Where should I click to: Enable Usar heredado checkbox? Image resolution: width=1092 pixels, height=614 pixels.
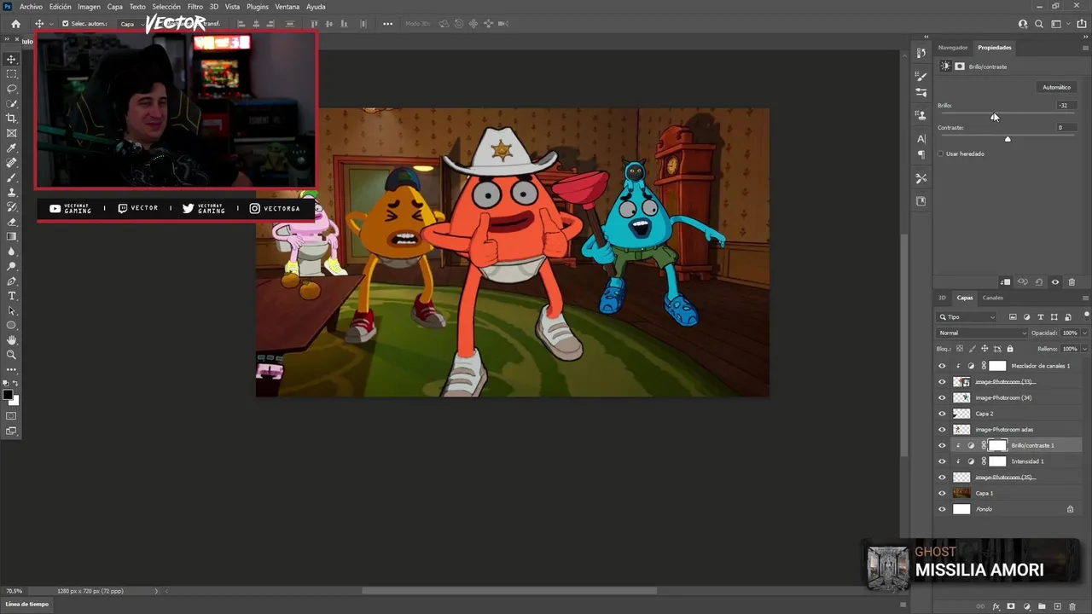tap(941, 153)
